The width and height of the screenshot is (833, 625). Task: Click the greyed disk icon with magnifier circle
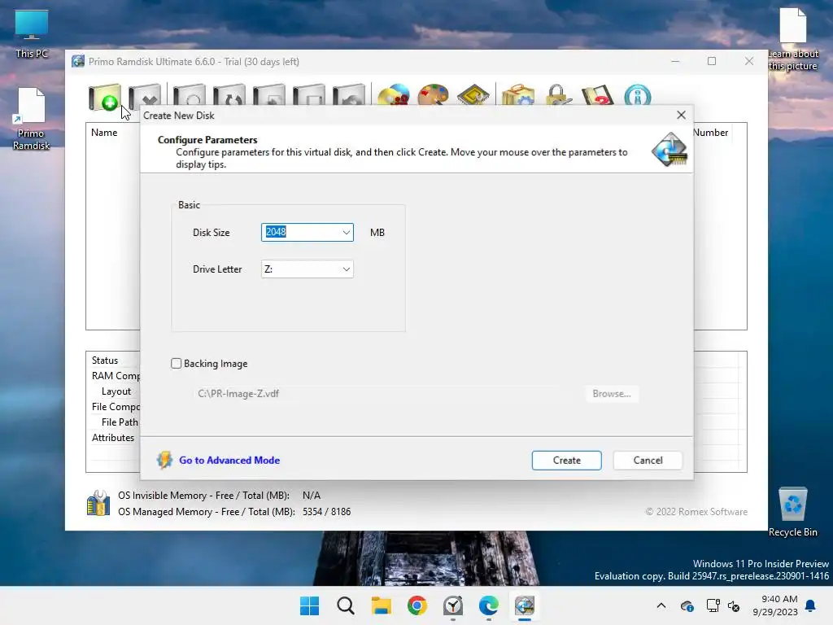tap(189, 95)
